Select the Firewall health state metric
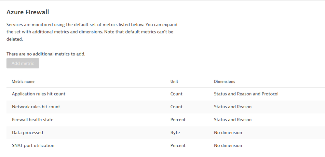This screenshot has height=157, width=325. 33,120
